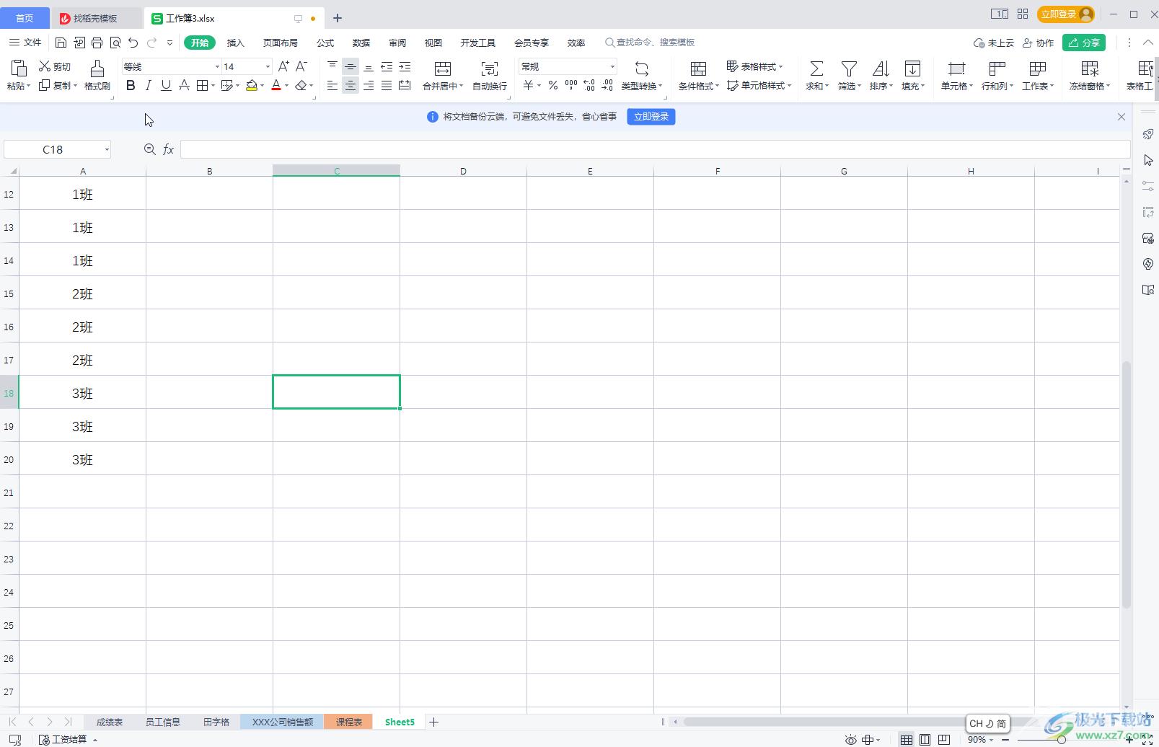This screenshot has height=747, width=1159.
Task: Click the zoom slider handle
Action: pyautogui.click(x=1062, y=740)
